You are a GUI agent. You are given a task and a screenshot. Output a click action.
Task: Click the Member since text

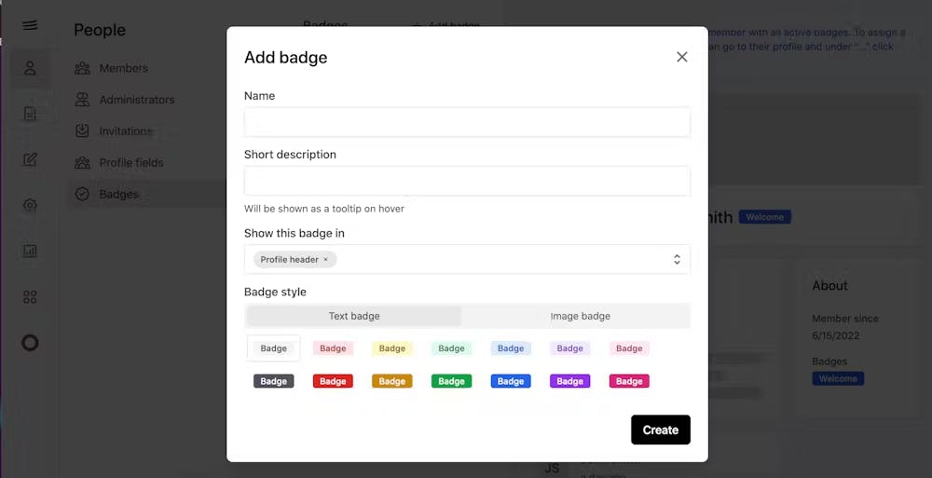point(845,319)
